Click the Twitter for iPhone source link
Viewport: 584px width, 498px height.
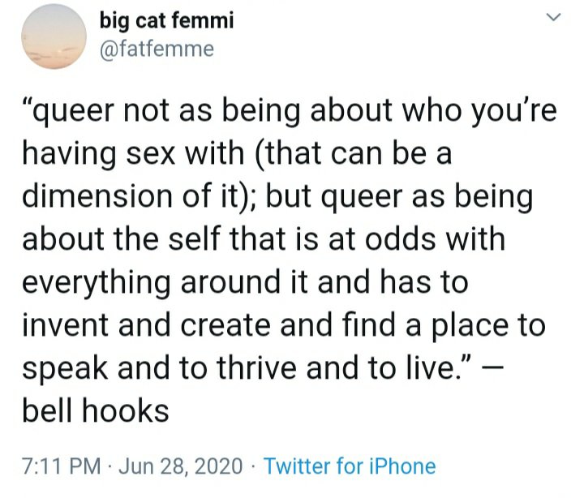pos(350,466)
